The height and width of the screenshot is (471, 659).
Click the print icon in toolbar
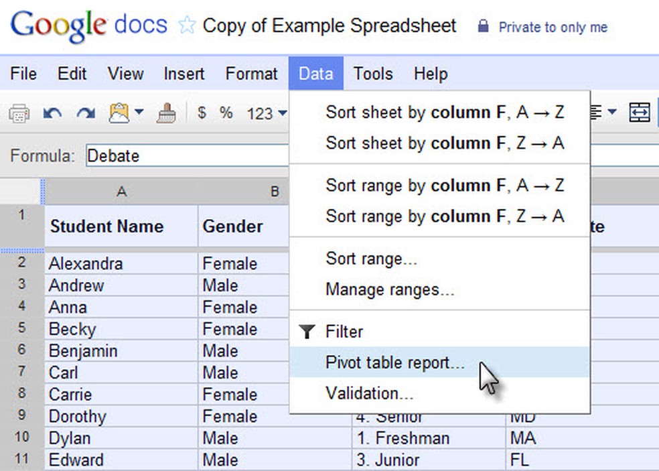[19, 113]
